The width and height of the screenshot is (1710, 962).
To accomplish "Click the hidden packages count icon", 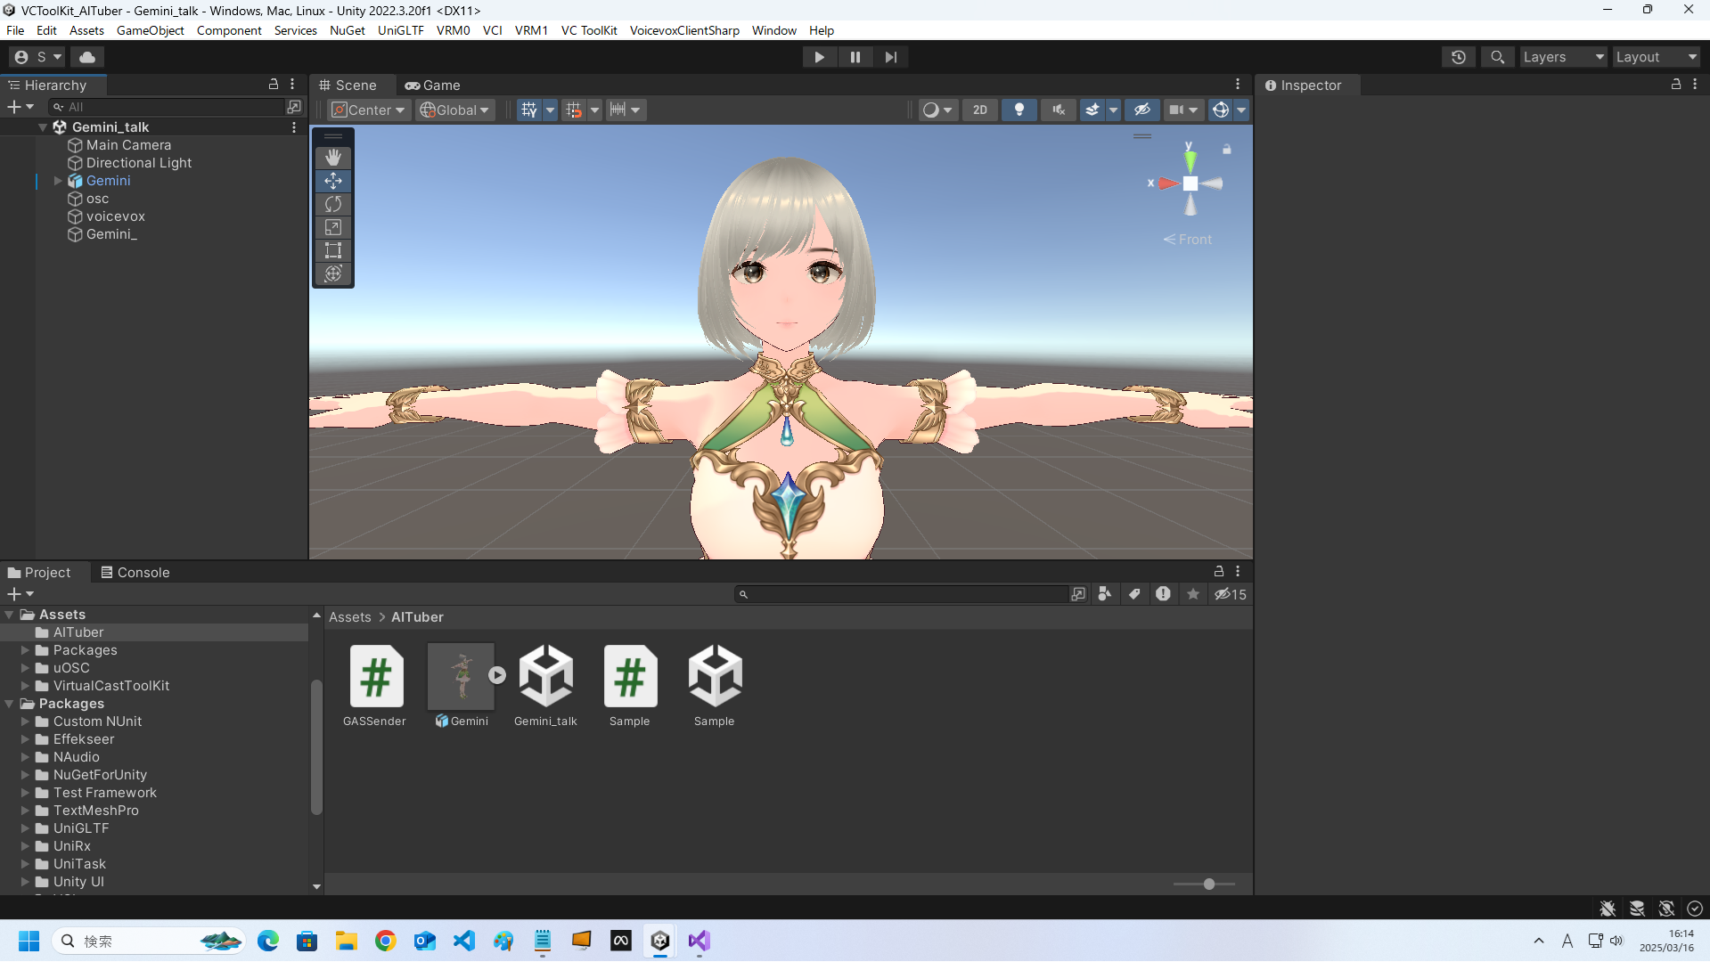I will point(1231,594).
